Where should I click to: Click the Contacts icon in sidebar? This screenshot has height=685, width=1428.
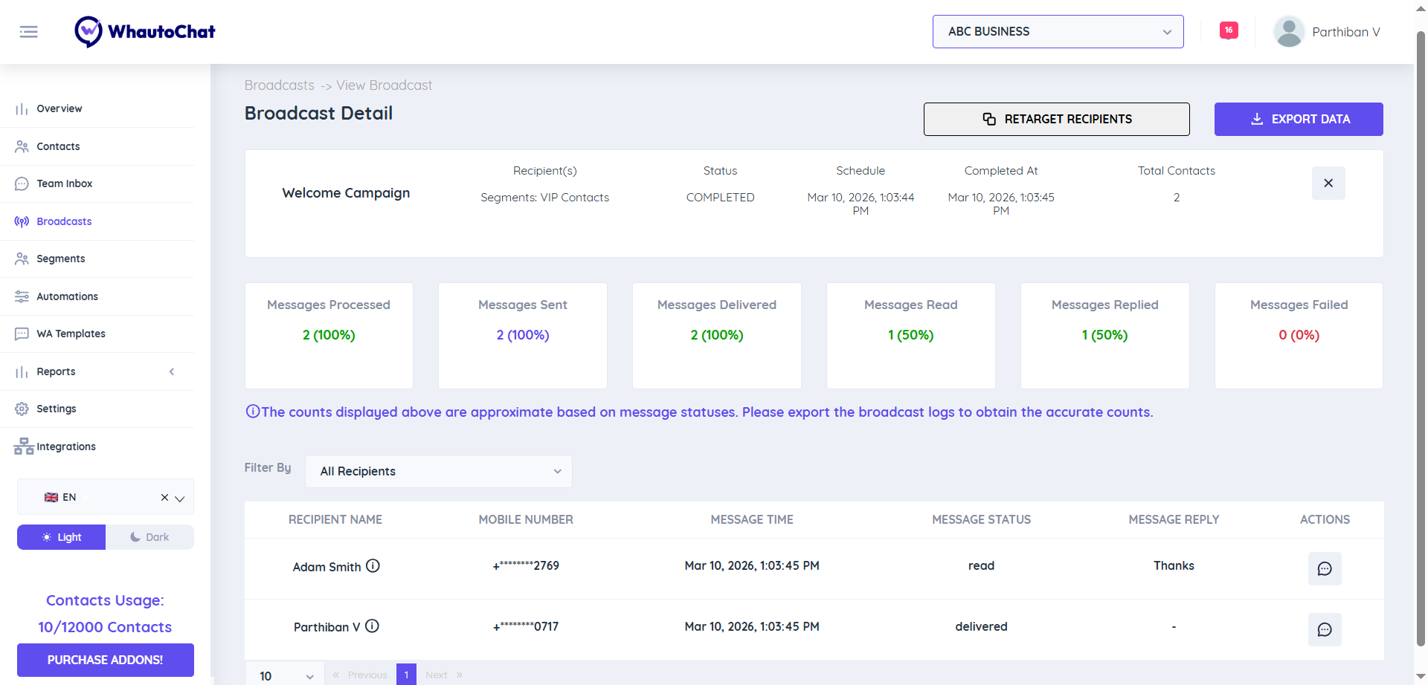(x=21, y=146)
